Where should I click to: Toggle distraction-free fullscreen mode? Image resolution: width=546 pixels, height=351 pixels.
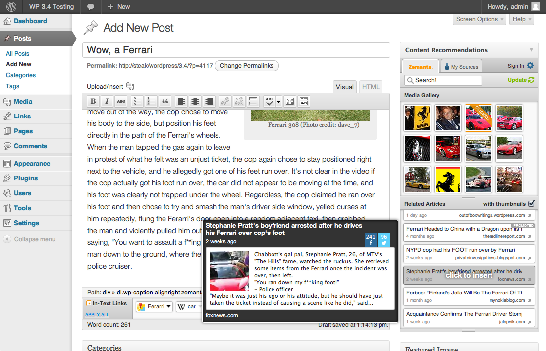click(x=290, y=102)
